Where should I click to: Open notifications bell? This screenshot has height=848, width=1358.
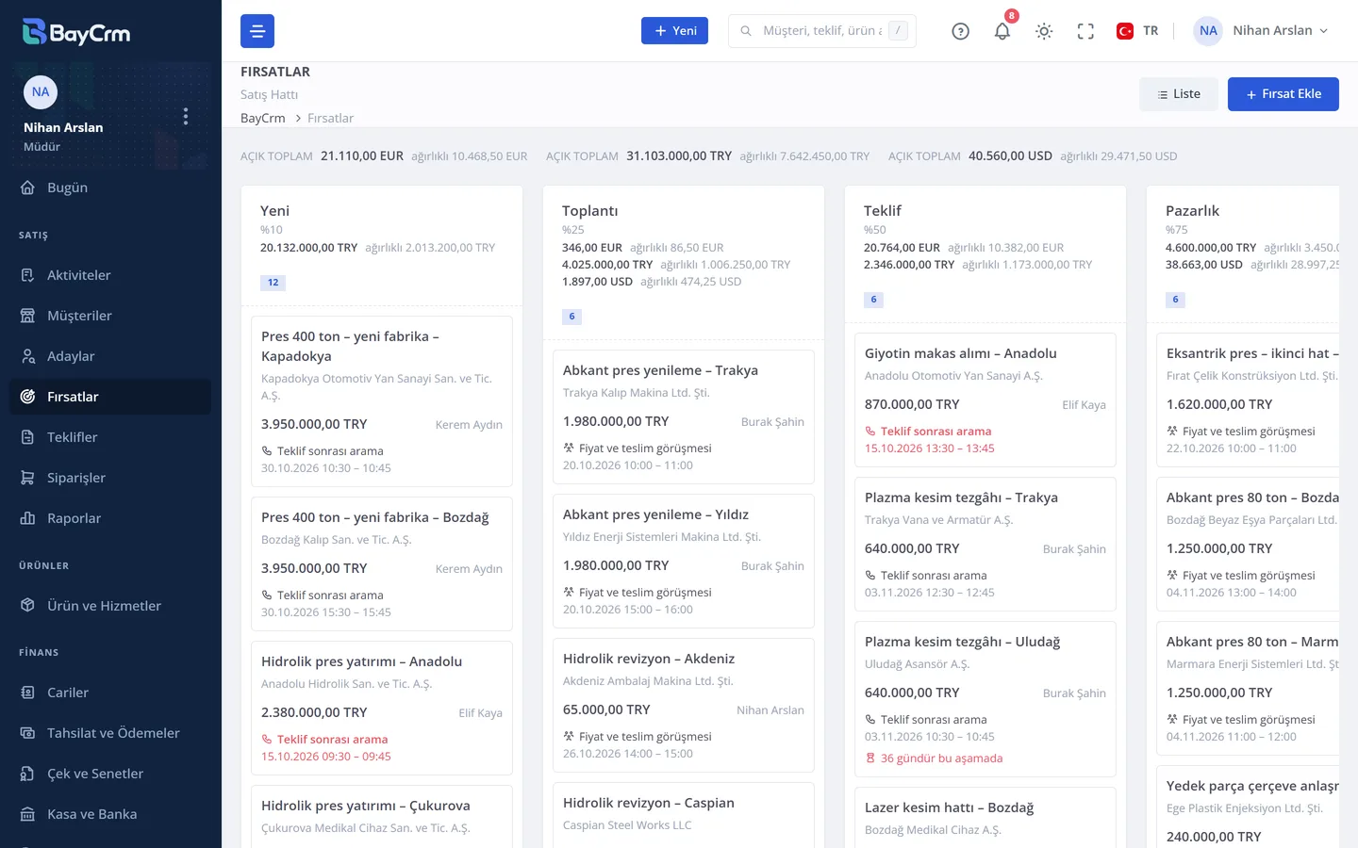[x=1002, y=31]
